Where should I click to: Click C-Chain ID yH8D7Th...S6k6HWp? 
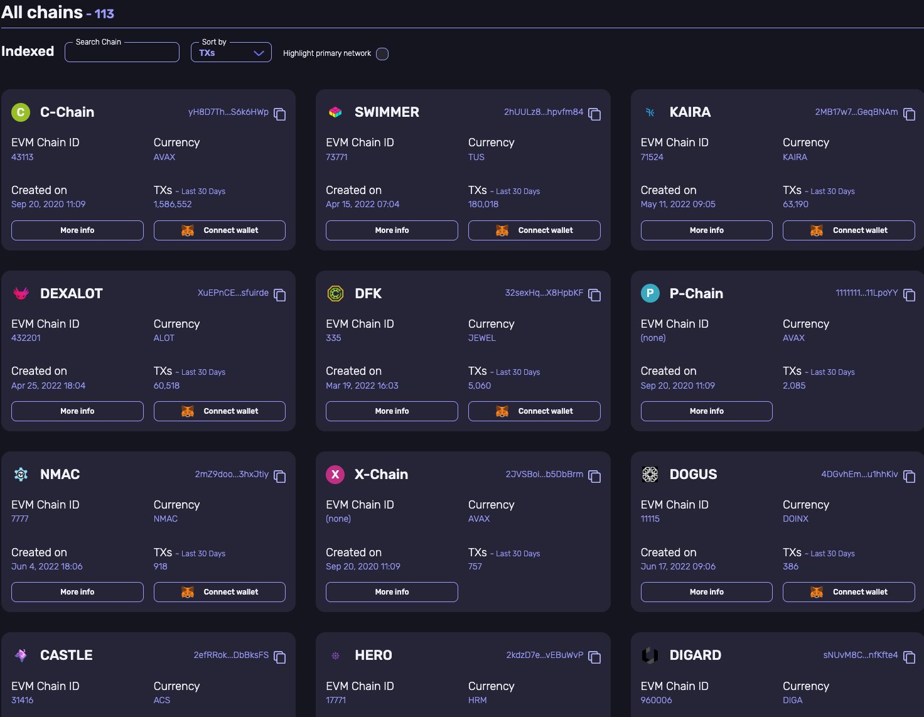[x=228, y=112]
